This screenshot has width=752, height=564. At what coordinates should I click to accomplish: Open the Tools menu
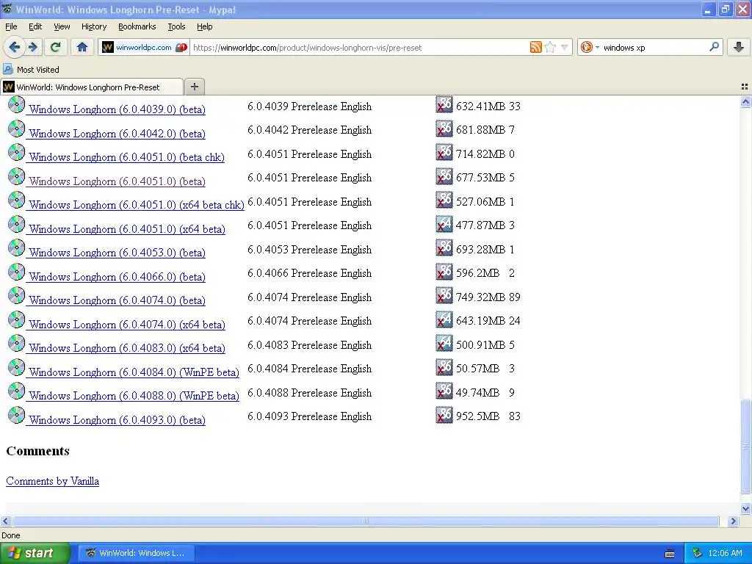[176, 26]
